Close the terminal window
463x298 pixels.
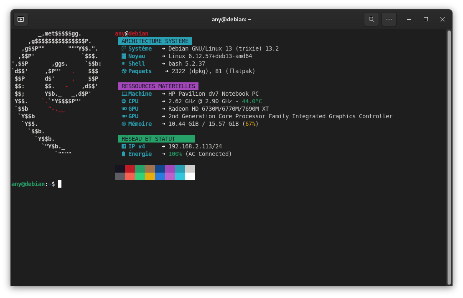point(443,19)
